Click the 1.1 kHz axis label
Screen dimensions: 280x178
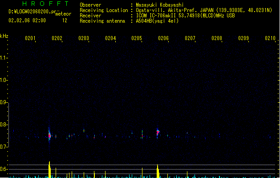coord(4,58)
